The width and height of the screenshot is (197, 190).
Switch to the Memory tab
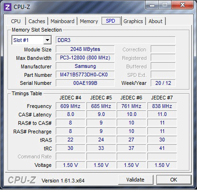[89, 21]
